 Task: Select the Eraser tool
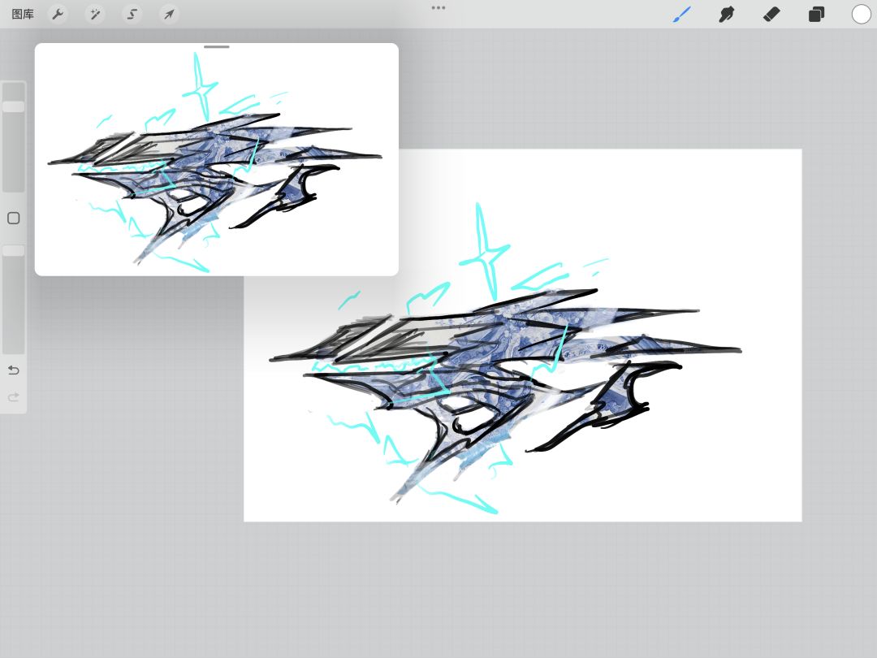771,14
